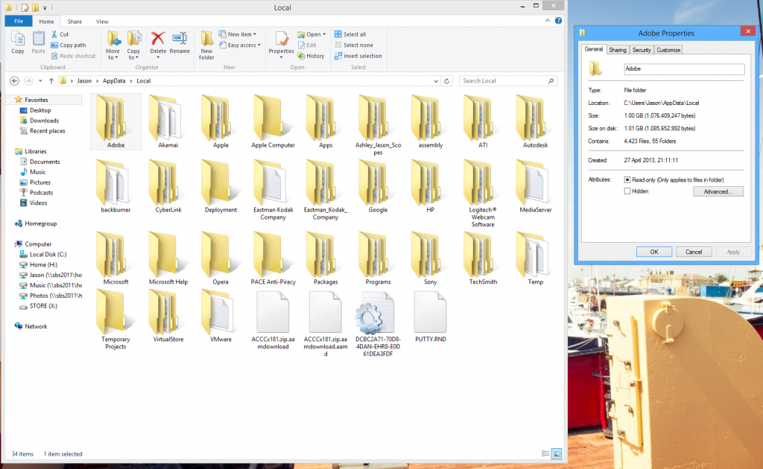Viewport: 763px width, 469px height.
Task: Click the Copy path icon
Action: (69, 45)
